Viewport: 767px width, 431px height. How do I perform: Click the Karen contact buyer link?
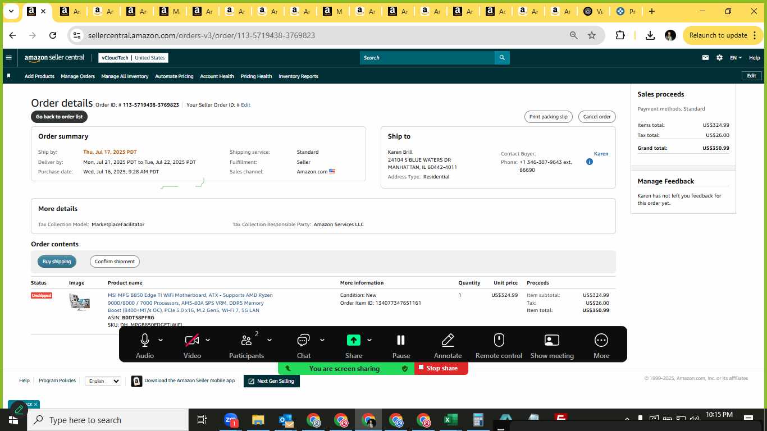pyautogui.click(x=601, y=154)
